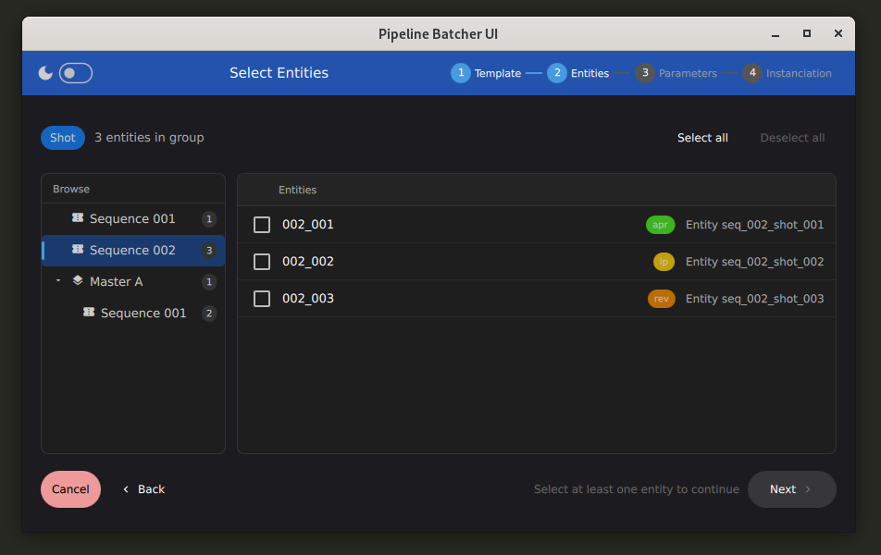Select step 4 Instanciation in stepper
Screen dimensions: 881x555
[787, 73]
